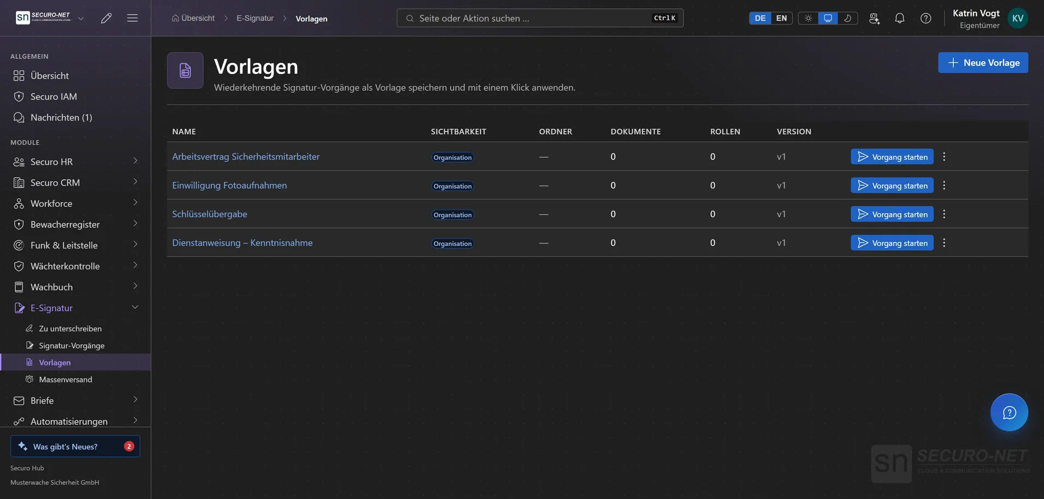This screenshot has height=499, width=1044.
Task: Select dark theme moon icon
Action: coord(847,18)
